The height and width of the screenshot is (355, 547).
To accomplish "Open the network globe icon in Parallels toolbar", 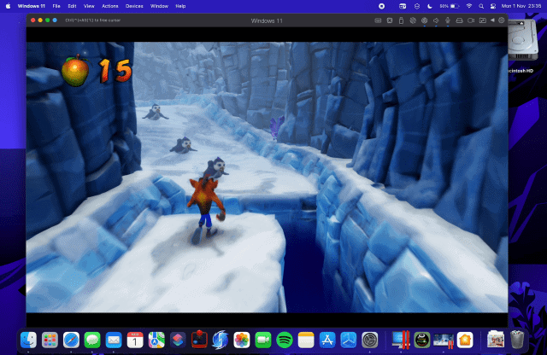I will (424, 20).
